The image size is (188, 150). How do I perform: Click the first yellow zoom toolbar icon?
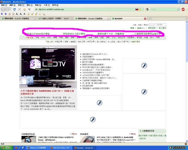(x=28, y=14)
